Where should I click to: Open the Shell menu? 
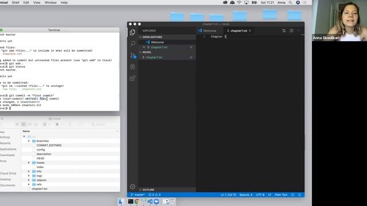pyautogui.click(x=15, y=2)
